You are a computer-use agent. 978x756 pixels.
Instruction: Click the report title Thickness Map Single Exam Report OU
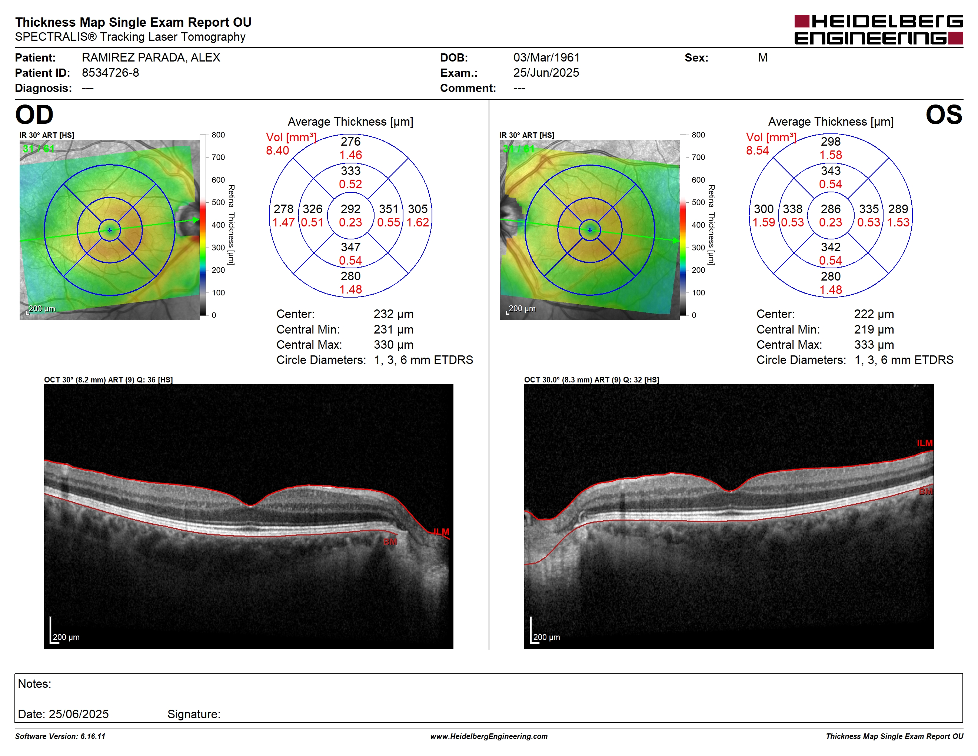(133, 22)
